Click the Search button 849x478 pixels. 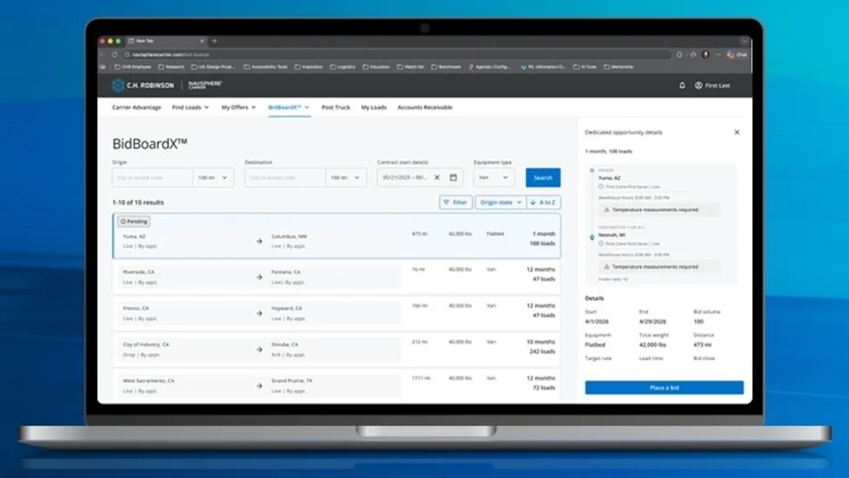pos(542,178)
